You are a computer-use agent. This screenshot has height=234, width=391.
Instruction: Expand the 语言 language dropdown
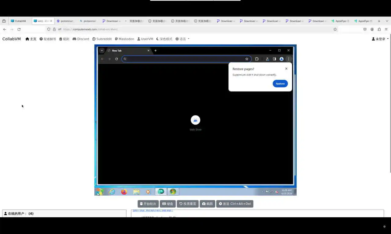[182, 39]
